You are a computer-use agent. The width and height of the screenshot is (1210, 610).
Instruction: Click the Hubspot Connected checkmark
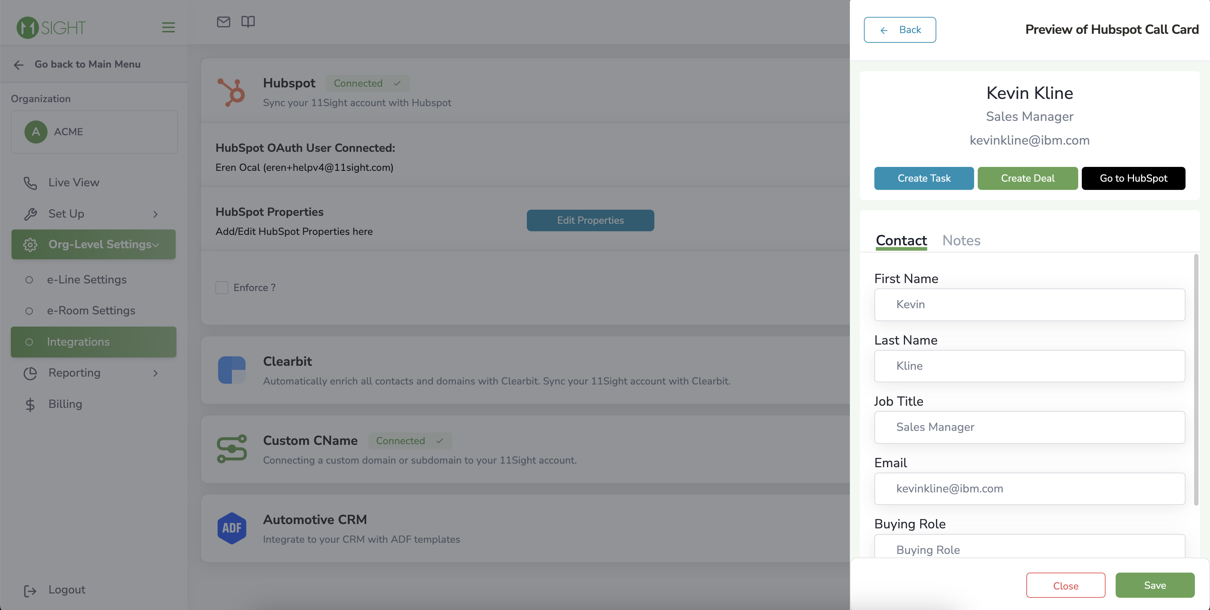click(397, 83)
